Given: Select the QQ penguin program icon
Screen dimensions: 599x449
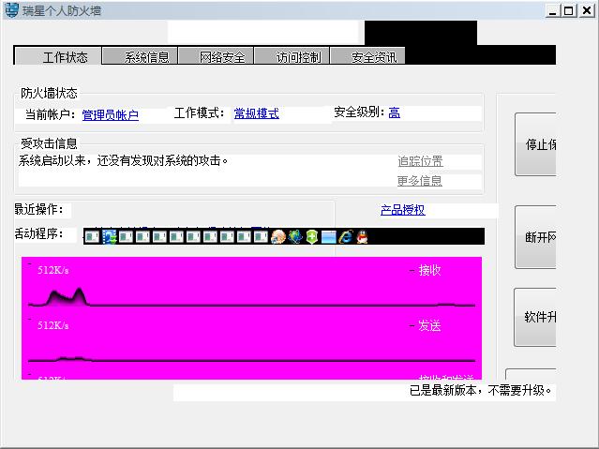Looking at the screenshot, I should (362, 237).
